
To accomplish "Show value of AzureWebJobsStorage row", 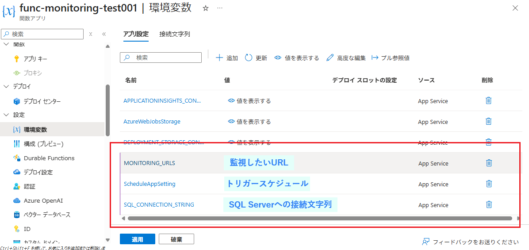I will pyautogui.click(x=249, y=121).
